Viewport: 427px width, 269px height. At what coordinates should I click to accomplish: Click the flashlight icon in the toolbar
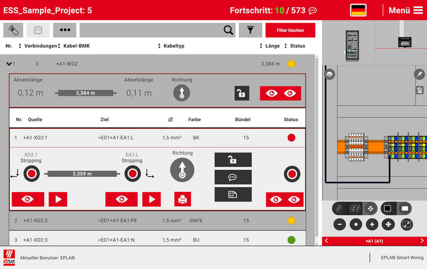[13, 30]
